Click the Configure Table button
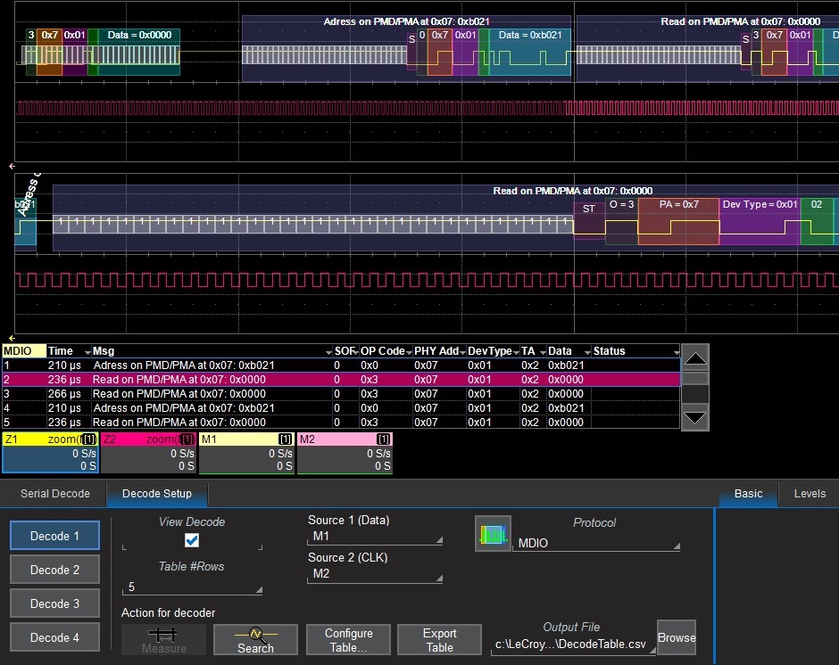The height and width of the screenshot is (665, 839). (348, 639)
